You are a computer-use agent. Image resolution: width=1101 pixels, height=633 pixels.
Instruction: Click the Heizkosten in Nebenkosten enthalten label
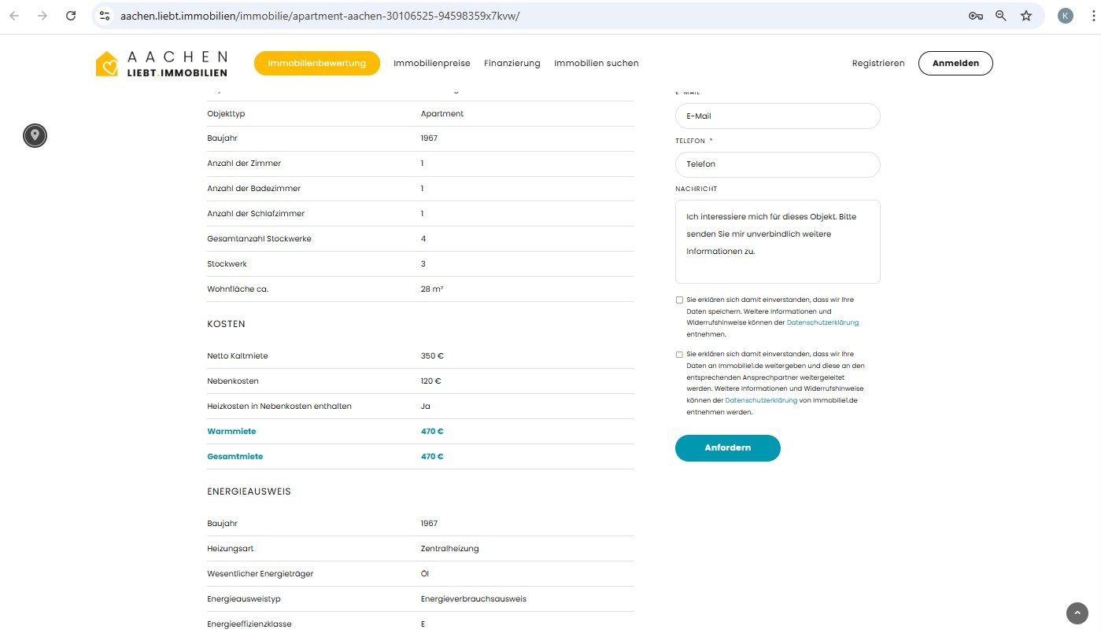click(x=279, y=406)
